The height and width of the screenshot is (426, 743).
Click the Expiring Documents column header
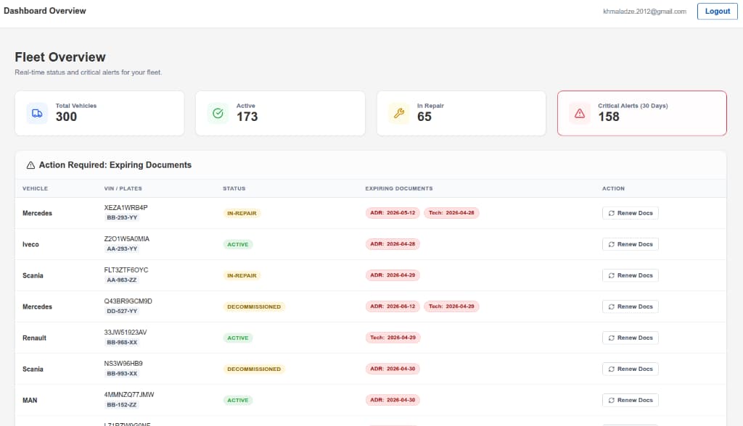[x=399, y=188]
